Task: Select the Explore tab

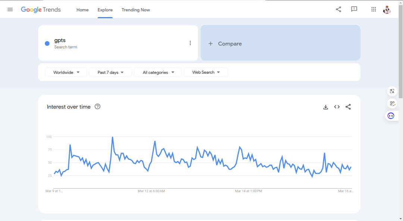Action: point(105,10)
